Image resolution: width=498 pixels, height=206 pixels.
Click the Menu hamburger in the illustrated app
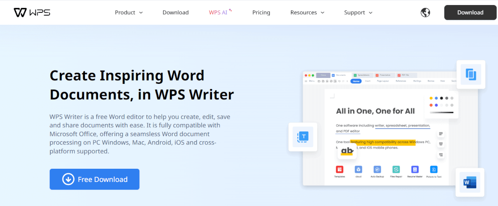(x=306, y=81)
